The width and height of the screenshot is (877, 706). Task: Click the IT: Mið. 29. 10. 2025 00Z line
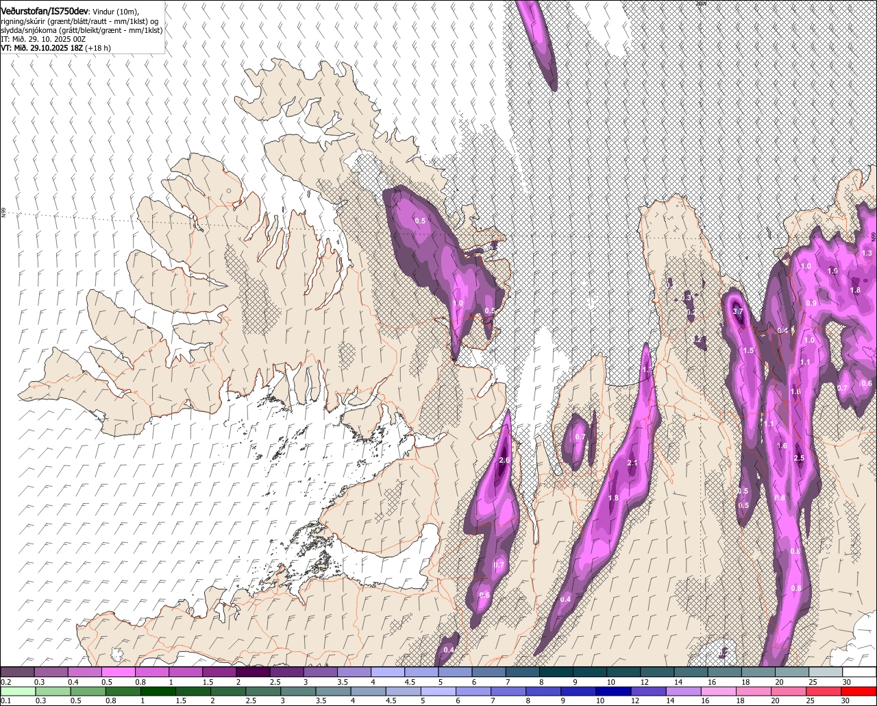43,39
